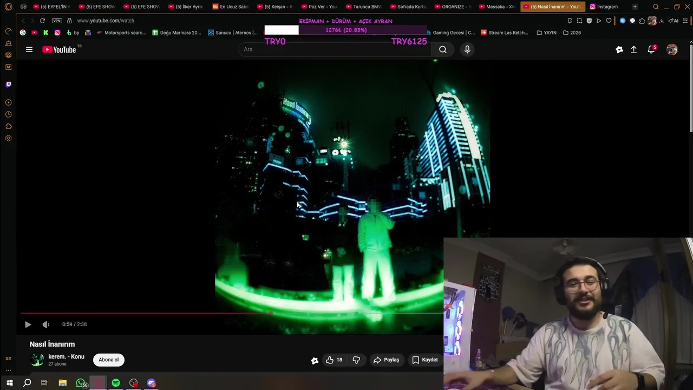693x390 pixels.
Task: Click the YouTube search magnifier button
Action: pos(443,49)
